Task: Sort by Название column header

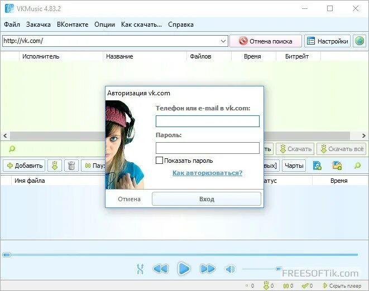Action: pyautogui.click(x=145, y=56)
